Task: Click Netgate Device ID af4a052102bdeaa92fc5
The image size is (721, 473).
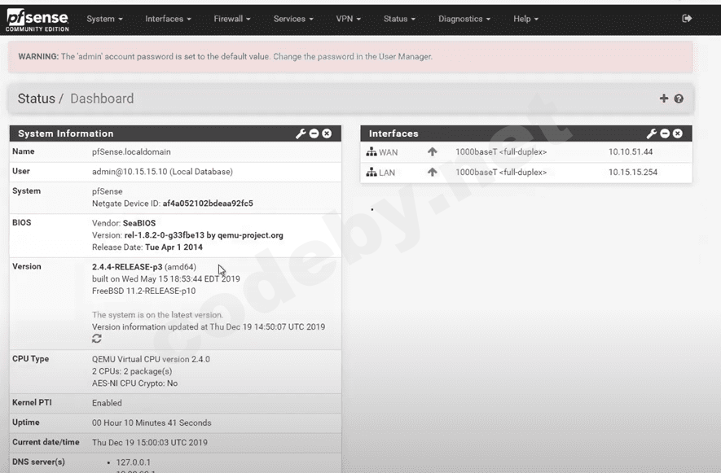Action: [x=208, y=204]
